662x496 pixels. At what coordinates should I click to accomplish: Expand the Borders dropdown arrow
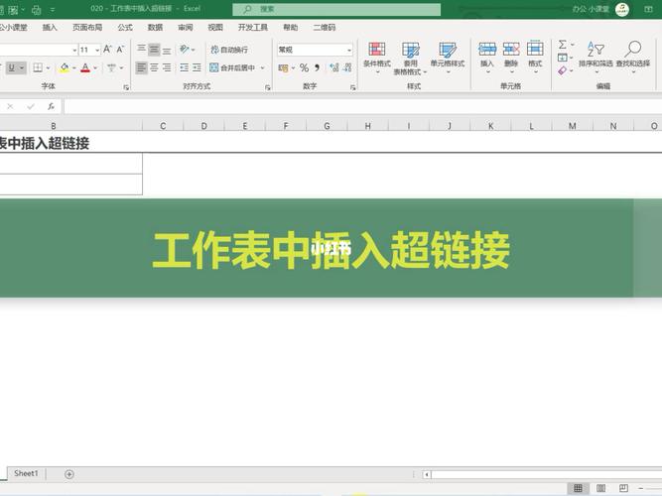pyautogui.click(x=48, y=67)
